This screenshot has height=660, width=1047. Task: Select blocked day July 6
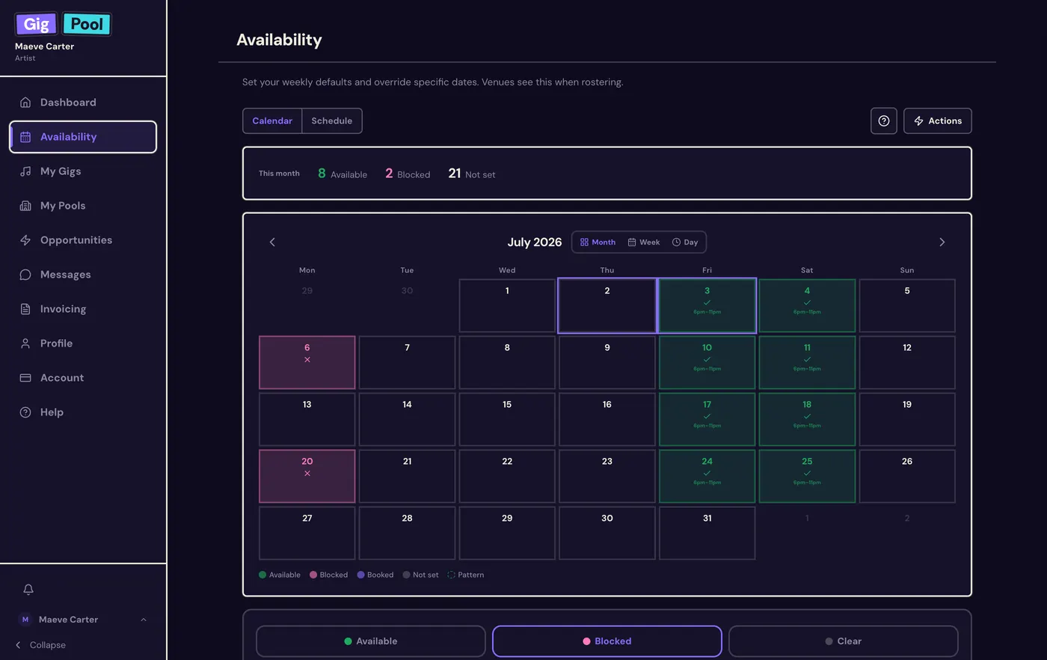click(x=307, y=362)
